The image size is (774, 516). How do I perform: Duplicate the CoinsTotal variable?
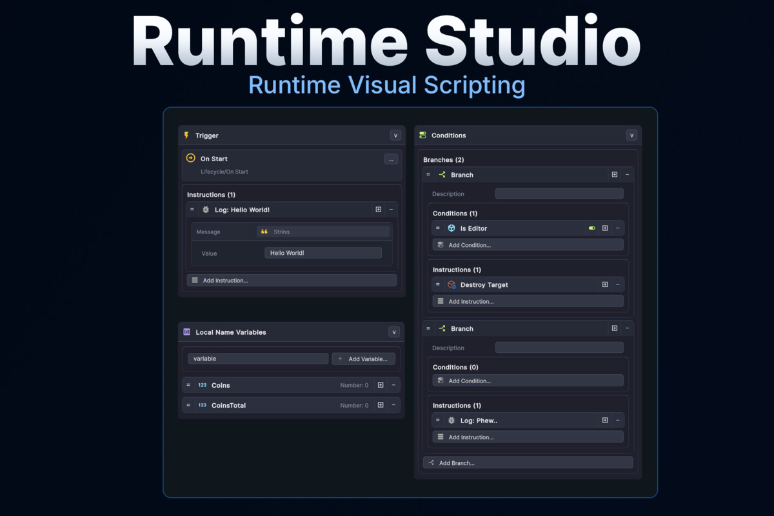pyautogui.click(x=381, y=405)
